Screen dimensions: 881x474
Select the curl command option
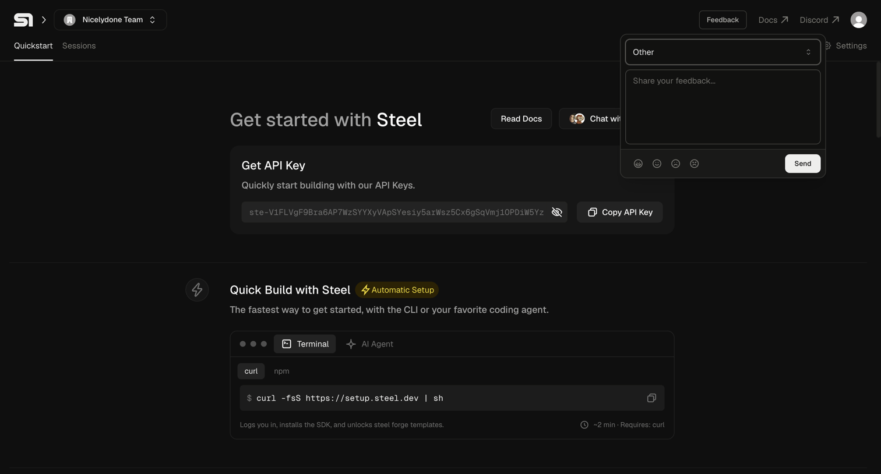[x=251, y=371]
